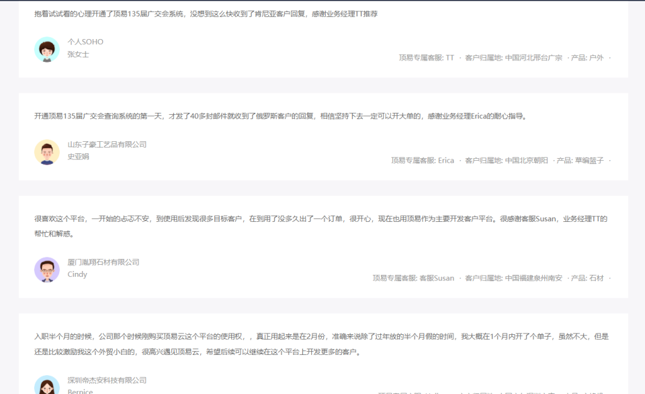Click Cindy's purple avatar icon
This screenshot has width=645, height=394.
(x=47, y=270)
